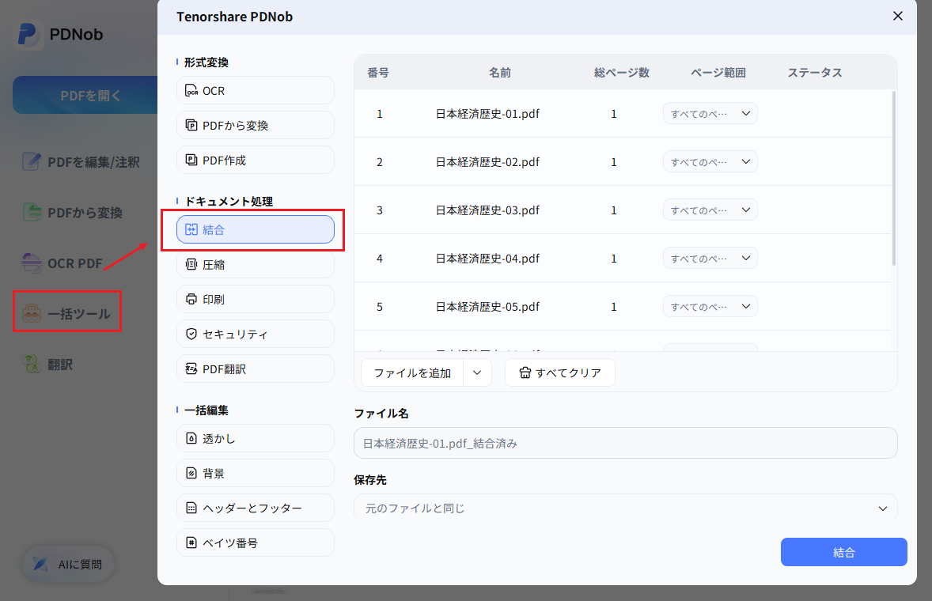Screen dimensions: 932x601
Task: Select file name 日本経済歴史-05.pdf
Action: (x=487, y=307)
